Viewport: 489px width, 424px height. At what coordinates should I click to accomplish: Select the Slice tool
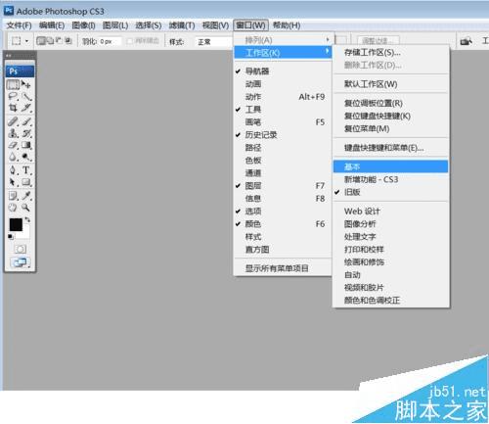(26, 108)
